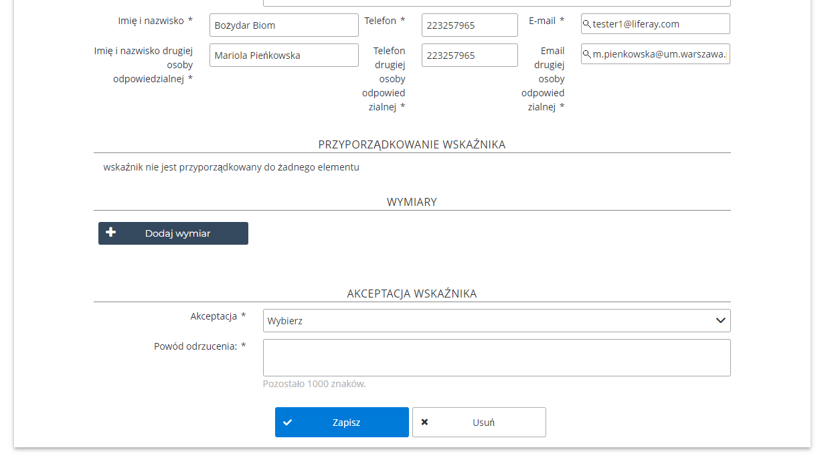Click the checkmark icon on Zapisz
The image size is (834, 462).
click(288, 423)
